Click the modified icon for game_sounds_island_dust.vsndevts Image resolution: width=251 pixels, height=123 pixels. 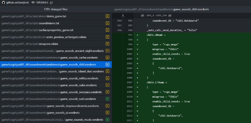[x=108, y=71]
